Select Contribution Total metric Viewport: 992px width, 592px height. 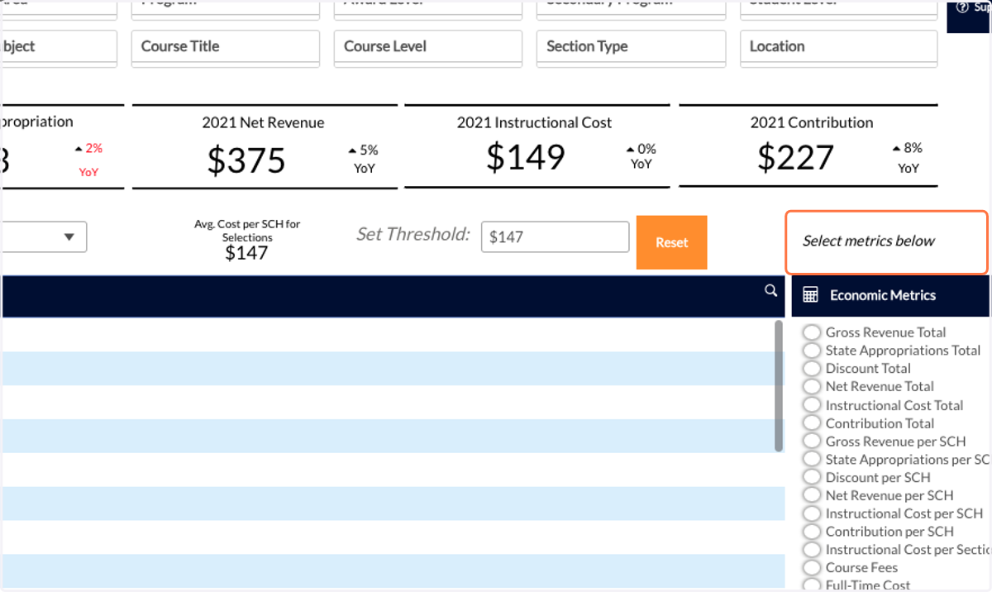point(812,423)
